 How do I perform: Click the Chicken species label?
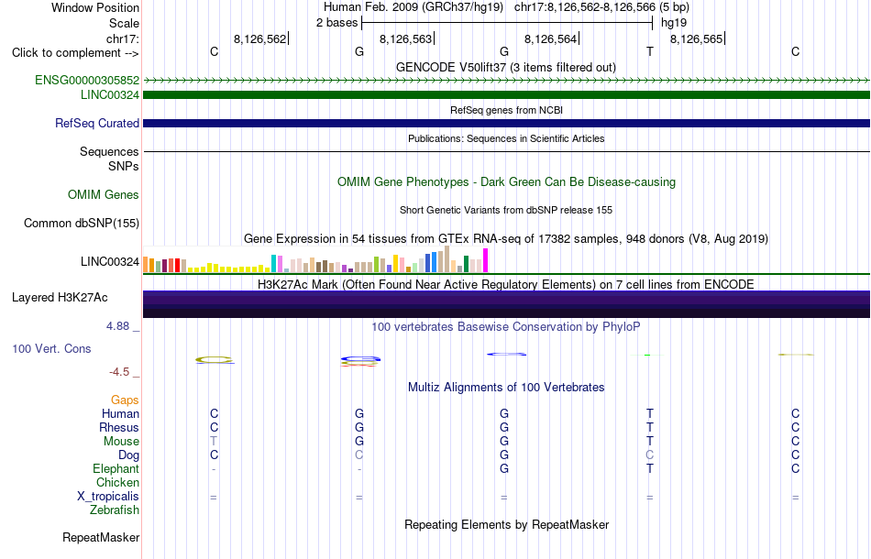(117, 482)
